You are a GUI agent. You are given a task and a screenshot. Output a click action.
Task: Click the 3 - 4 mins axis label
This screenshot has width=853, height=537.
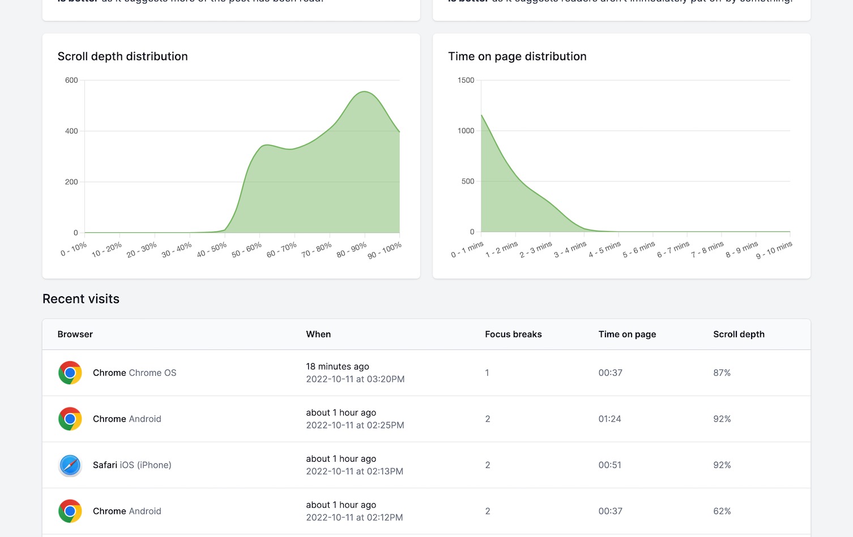click(x=570, y=249)
